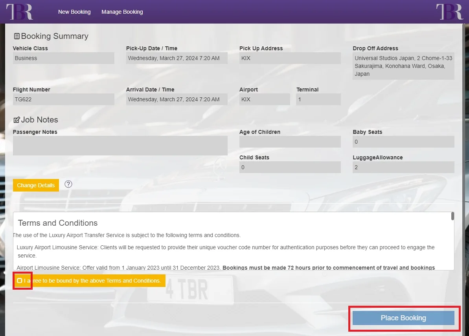
Task: Click the TBR logo at top left
Action: 19,12
